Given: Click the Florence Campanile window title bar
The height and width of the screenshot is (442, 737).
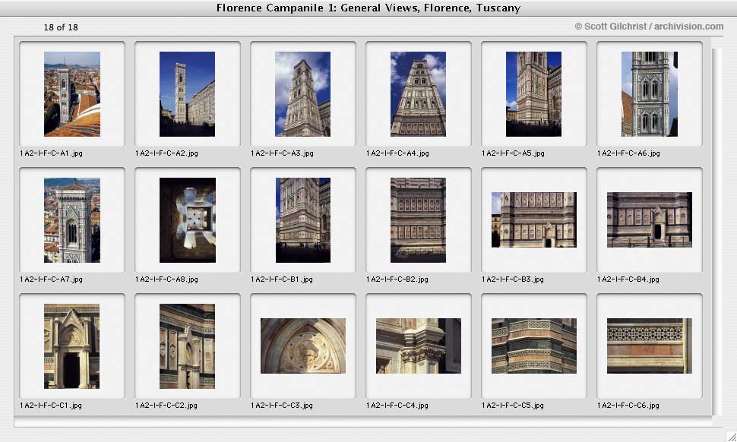Looking at the screenshot, I should coord(368,8).
